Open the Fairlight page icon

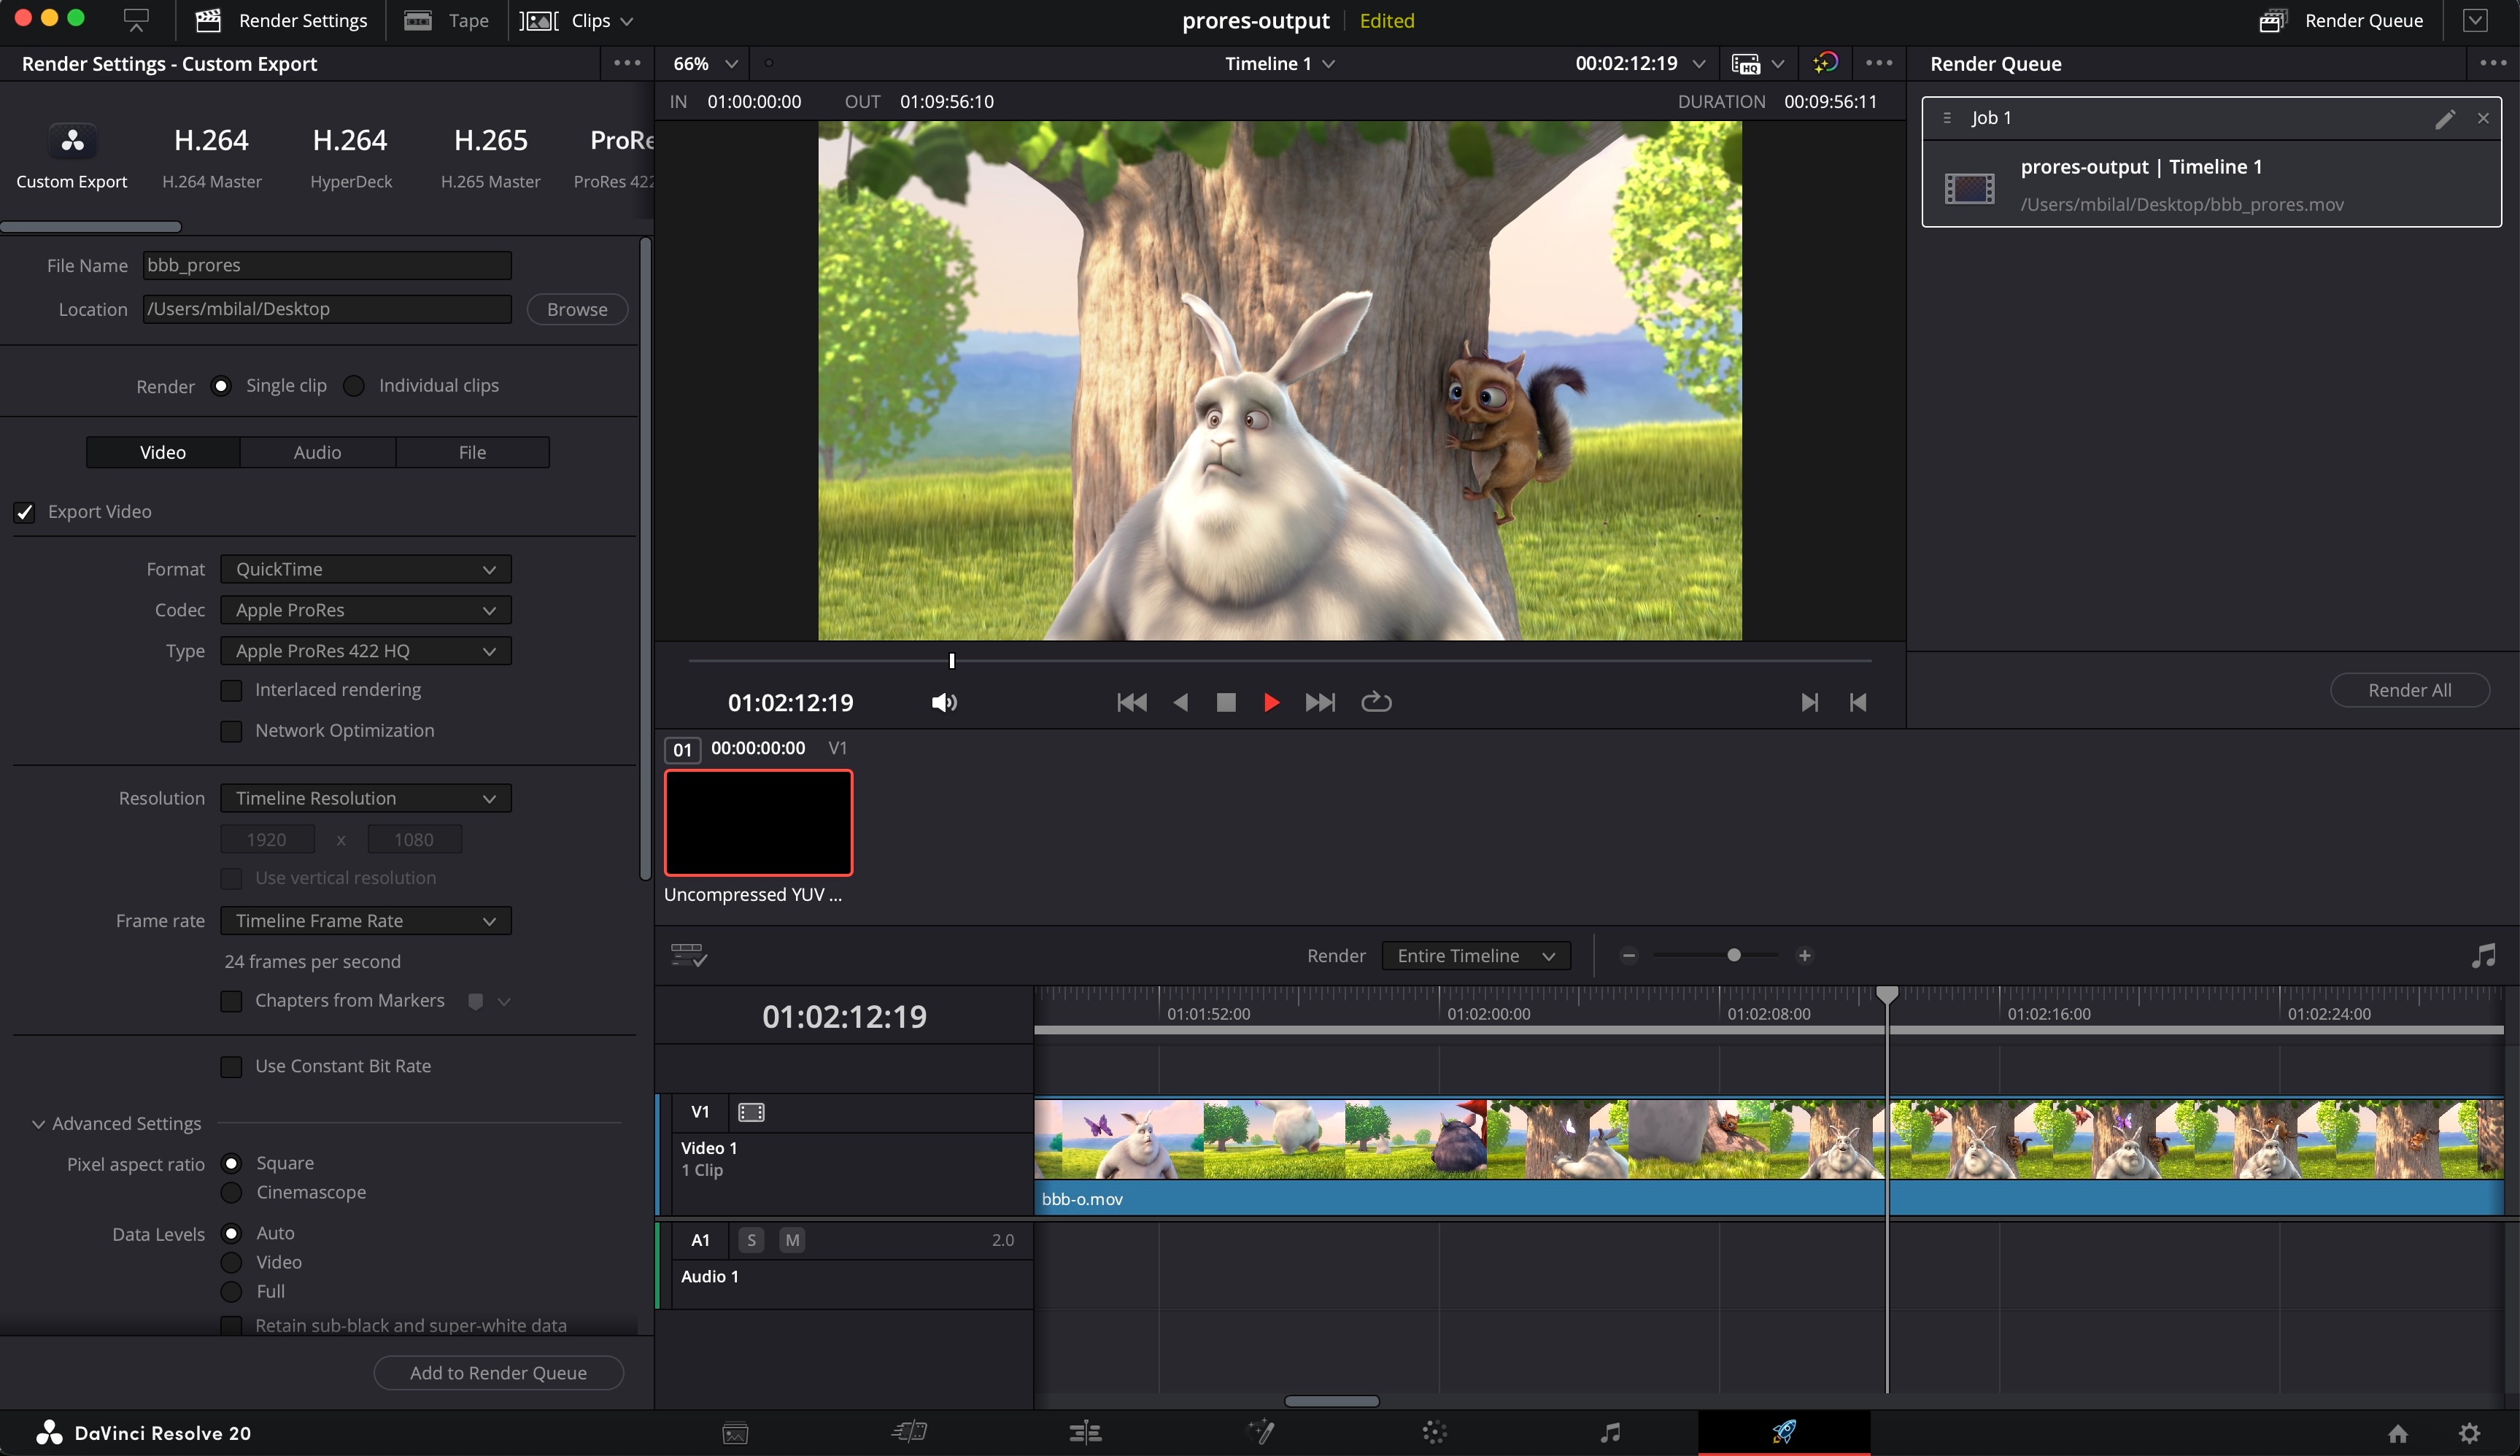(1610, 1433)
